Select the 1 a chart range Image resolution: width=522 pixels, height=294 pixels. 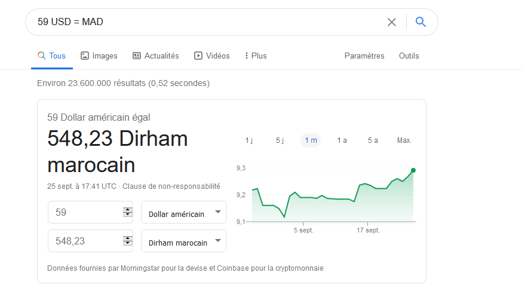342,140
